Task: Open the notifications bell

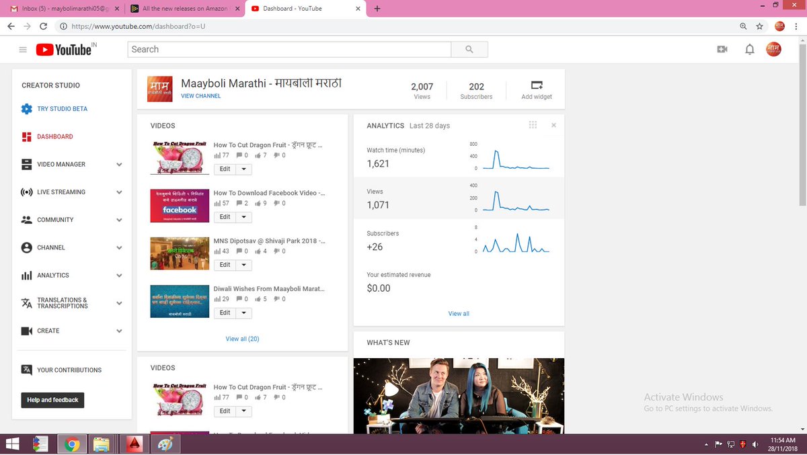Action: click(x=750, y=49)
